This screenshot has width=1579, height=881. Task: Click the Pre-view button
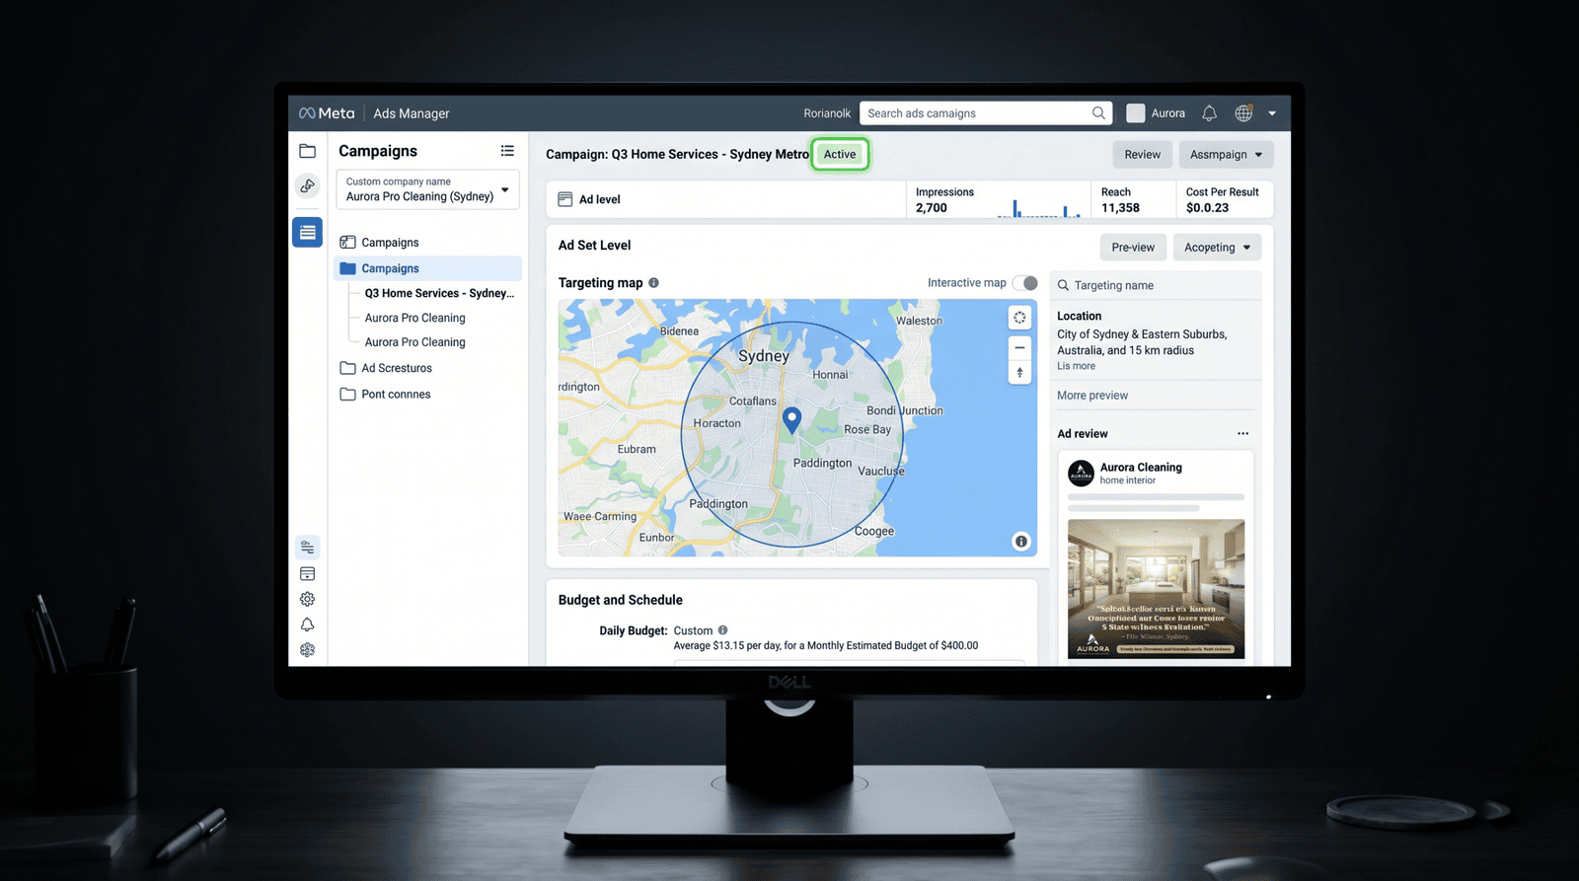click(x=1133, y=248)
